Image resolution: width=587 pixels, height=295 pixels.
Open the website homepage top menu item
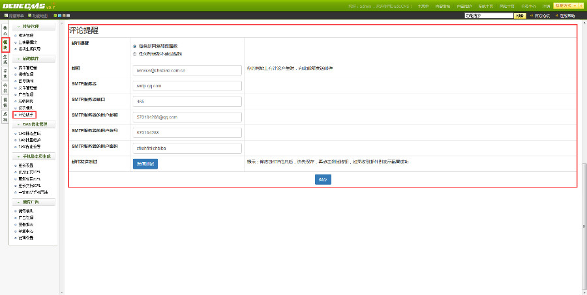(x=507, y=6)
